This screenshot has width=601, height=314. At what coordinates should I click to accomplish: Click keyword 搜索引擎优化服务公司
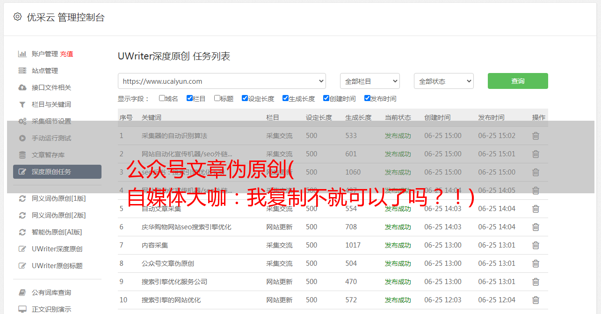coord(174,282)
